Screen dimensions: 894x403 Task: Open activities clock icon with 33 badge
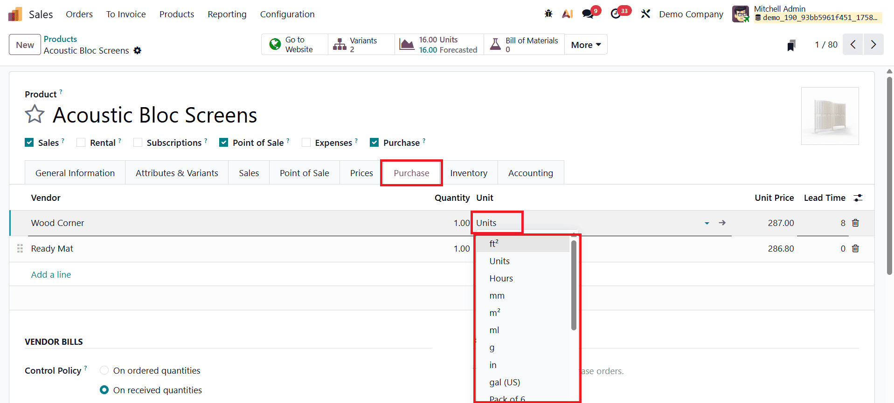(616, 14)
